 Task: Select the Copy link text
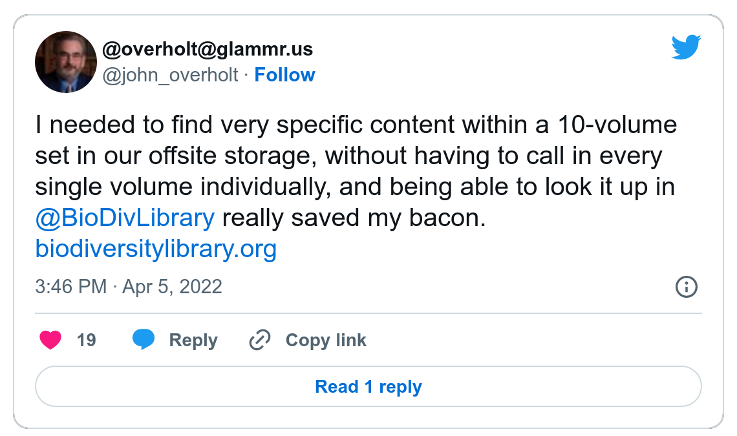[x=326, y=340]
